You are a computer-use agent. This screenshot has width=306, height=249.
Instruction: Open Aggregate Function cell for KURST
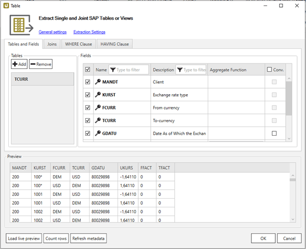pos(236,95)
